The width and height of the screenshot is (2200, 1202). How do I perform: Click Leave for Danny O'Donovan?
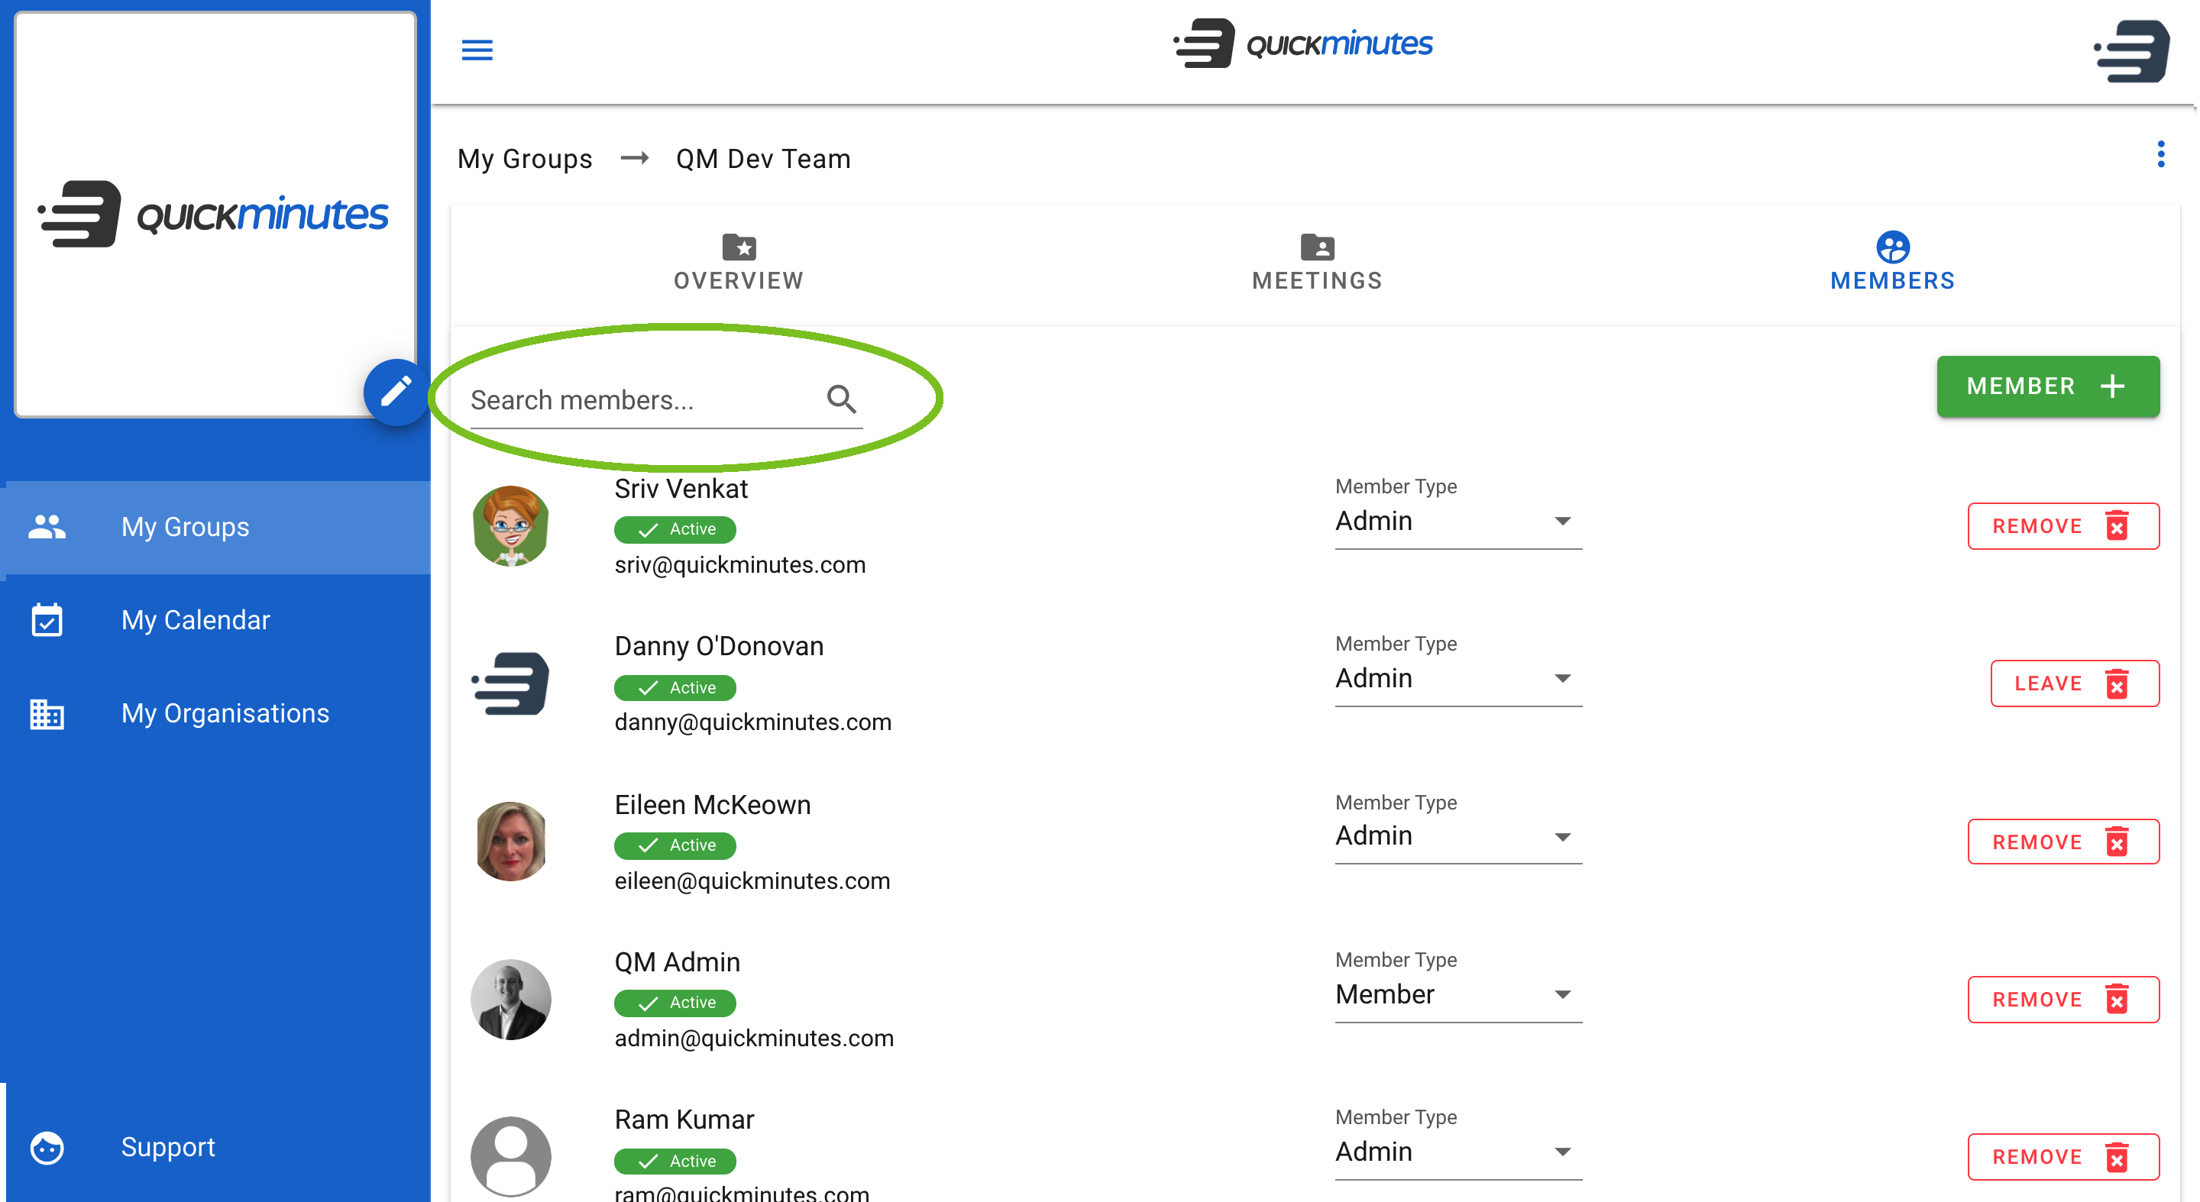(x=2075, y=683)
